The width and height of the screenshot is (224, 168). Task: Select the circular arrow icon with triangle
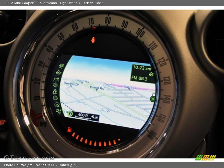tap(57, 105)
